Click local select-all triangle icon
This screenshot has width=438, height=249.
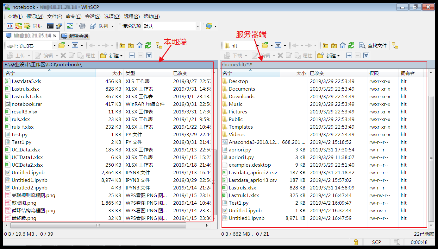tap(149, 55)
